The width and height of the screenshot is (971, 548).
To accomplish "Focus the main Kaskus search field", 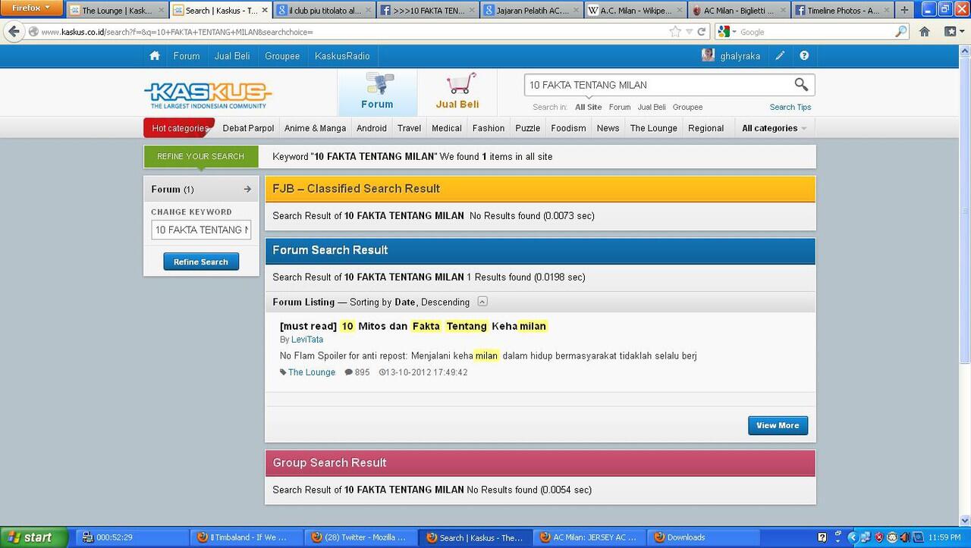I will pos(658,85).
